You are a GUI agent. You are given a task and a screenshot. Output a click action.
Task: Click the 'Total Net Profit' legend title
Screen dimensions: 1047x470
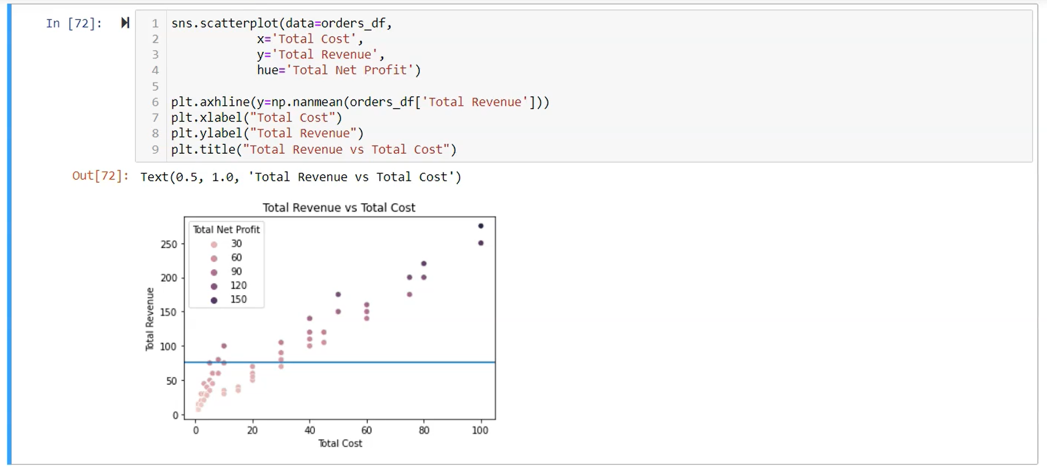click(226, 229)
